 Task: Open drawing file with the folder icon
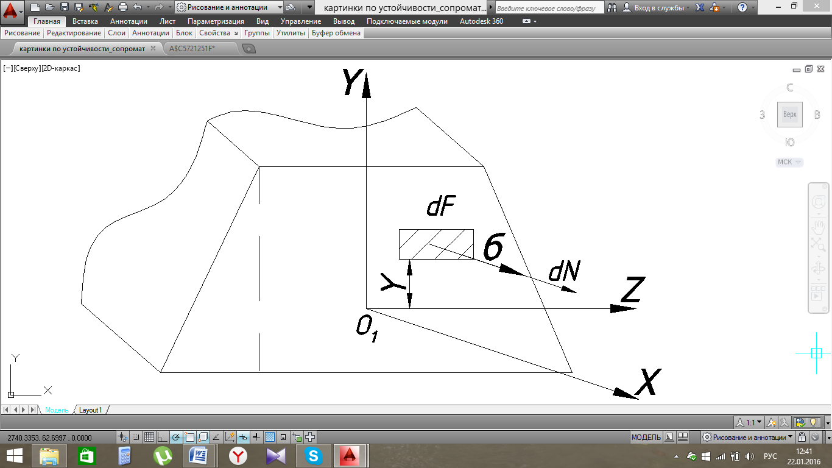[x=49, y=7]
